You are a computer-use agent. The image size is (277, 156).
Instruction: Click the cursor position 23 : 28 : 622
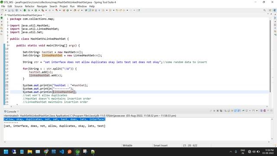tap(190, 145)
